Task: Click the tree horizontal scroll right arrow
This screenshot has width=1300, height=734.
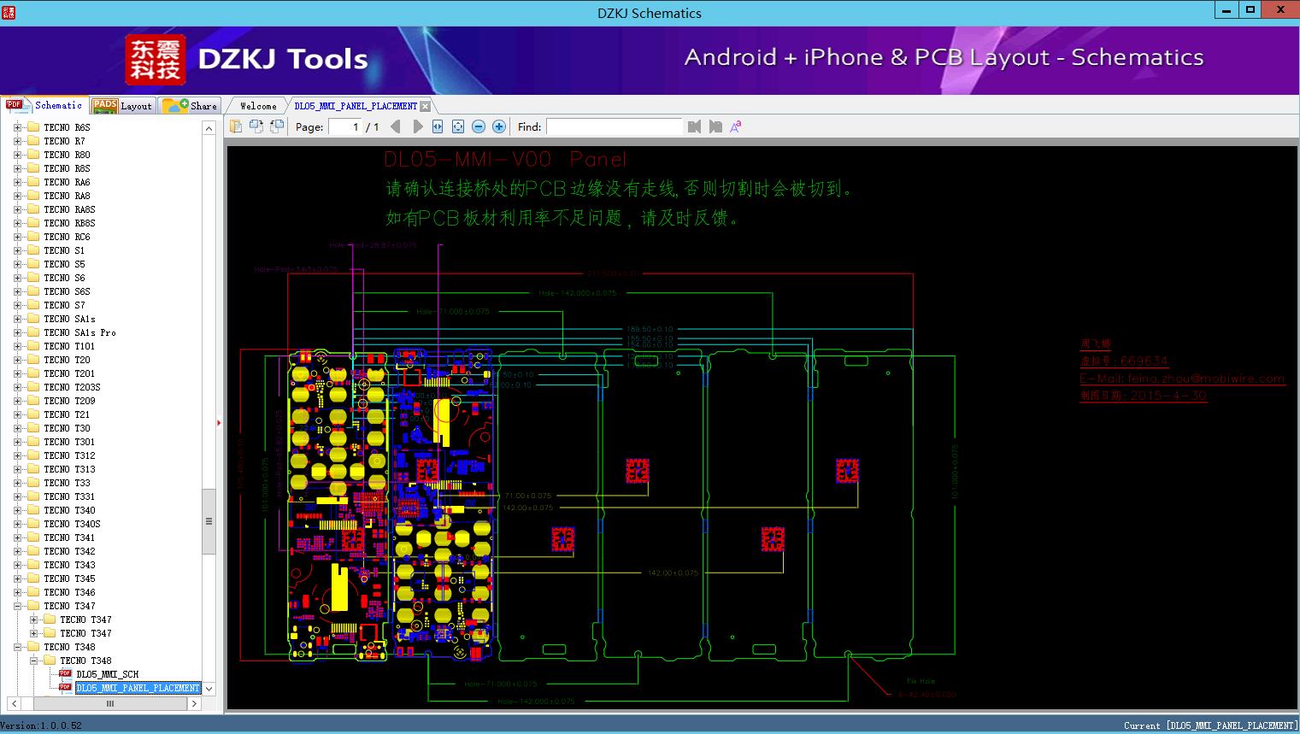Action: pyautogui.click(x=194, y=704)
